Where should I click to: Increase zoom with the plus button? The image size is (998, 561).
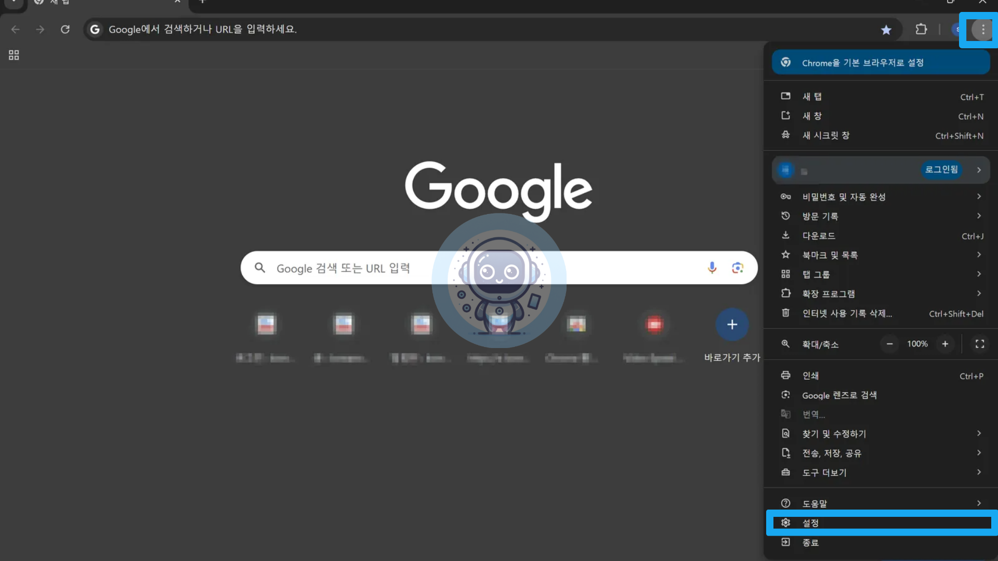pyautogui.click(x=945, y=344)
